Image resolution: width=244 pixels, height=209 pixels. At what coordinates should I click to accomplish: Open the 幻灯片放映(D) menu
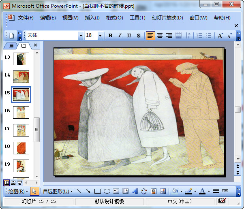coord(167,18)
